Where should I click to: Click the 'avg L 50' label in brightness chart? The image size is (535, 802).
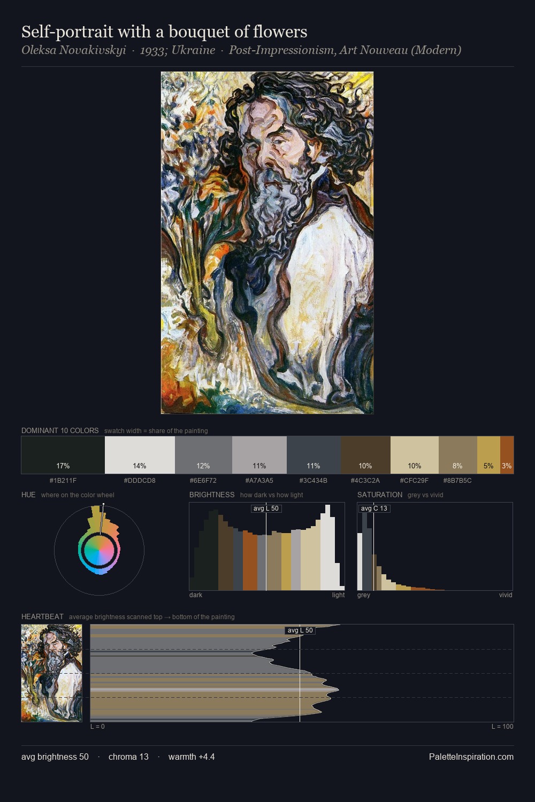click(266, 508)
